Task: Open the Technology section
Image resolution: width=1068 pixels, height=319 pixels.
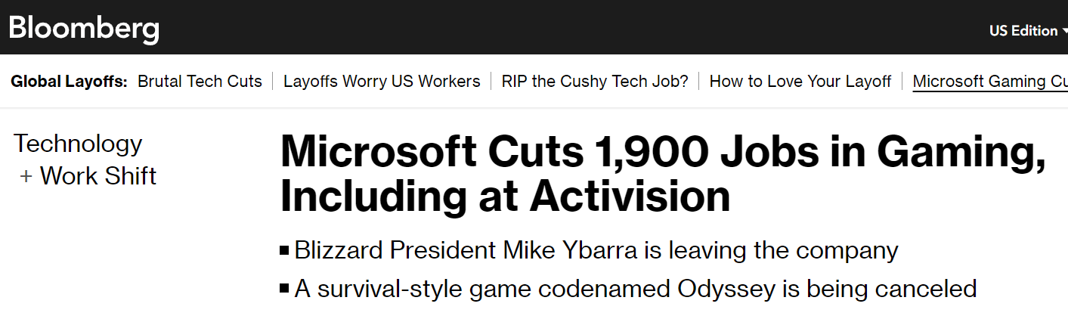Action: click(x=78, y=144)
